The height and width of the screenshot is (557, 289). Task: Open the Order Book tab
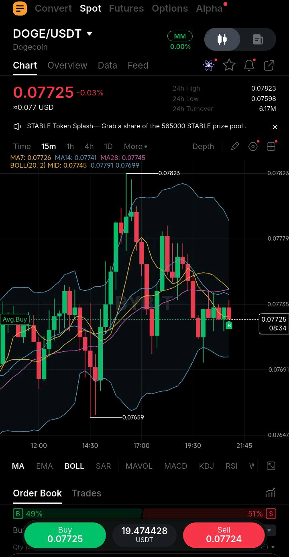(x=37, y=493)
